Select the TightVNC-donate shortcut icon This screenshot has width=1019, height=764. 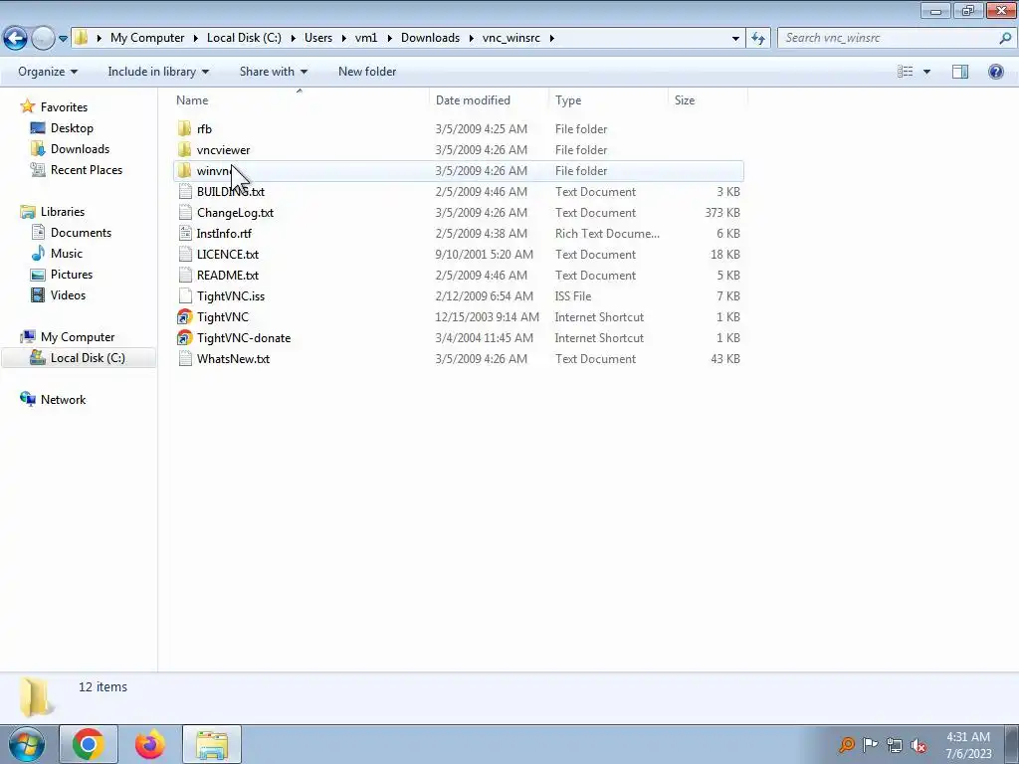(x=185, y=338)
